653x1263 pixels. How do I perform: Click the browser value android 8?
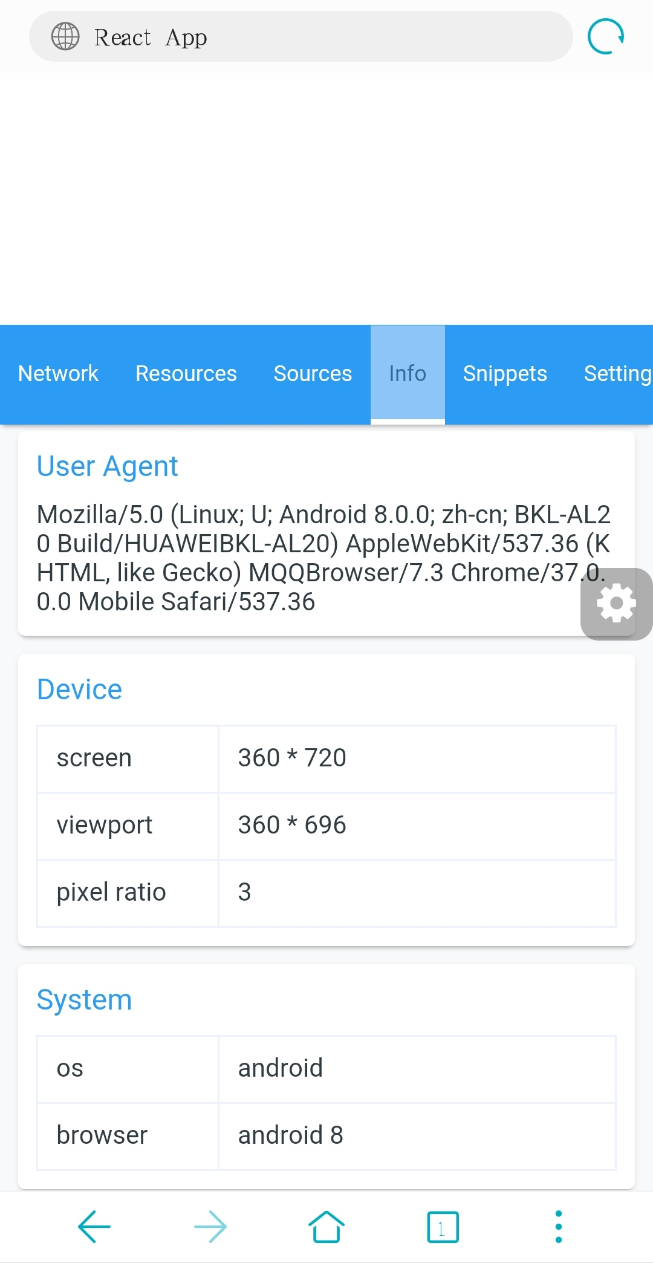pyautogui.click(x=290, y=1135)
